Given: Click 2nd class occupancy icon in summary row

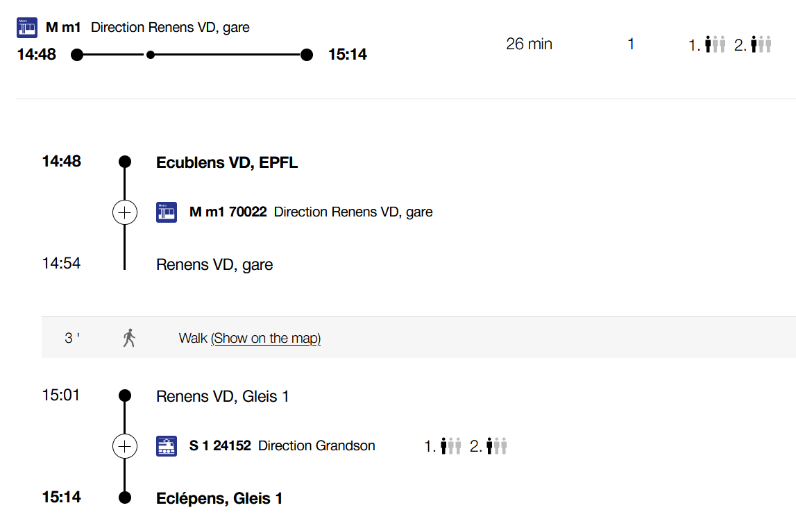Looking at the screenshot, I should (x=761, y=45).
